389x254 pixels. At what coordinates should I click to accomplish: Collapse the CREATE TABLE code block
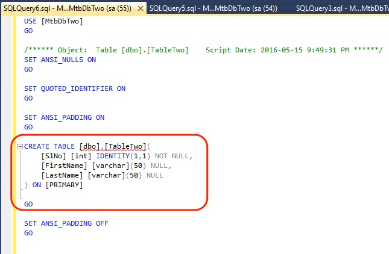(20, 146)
